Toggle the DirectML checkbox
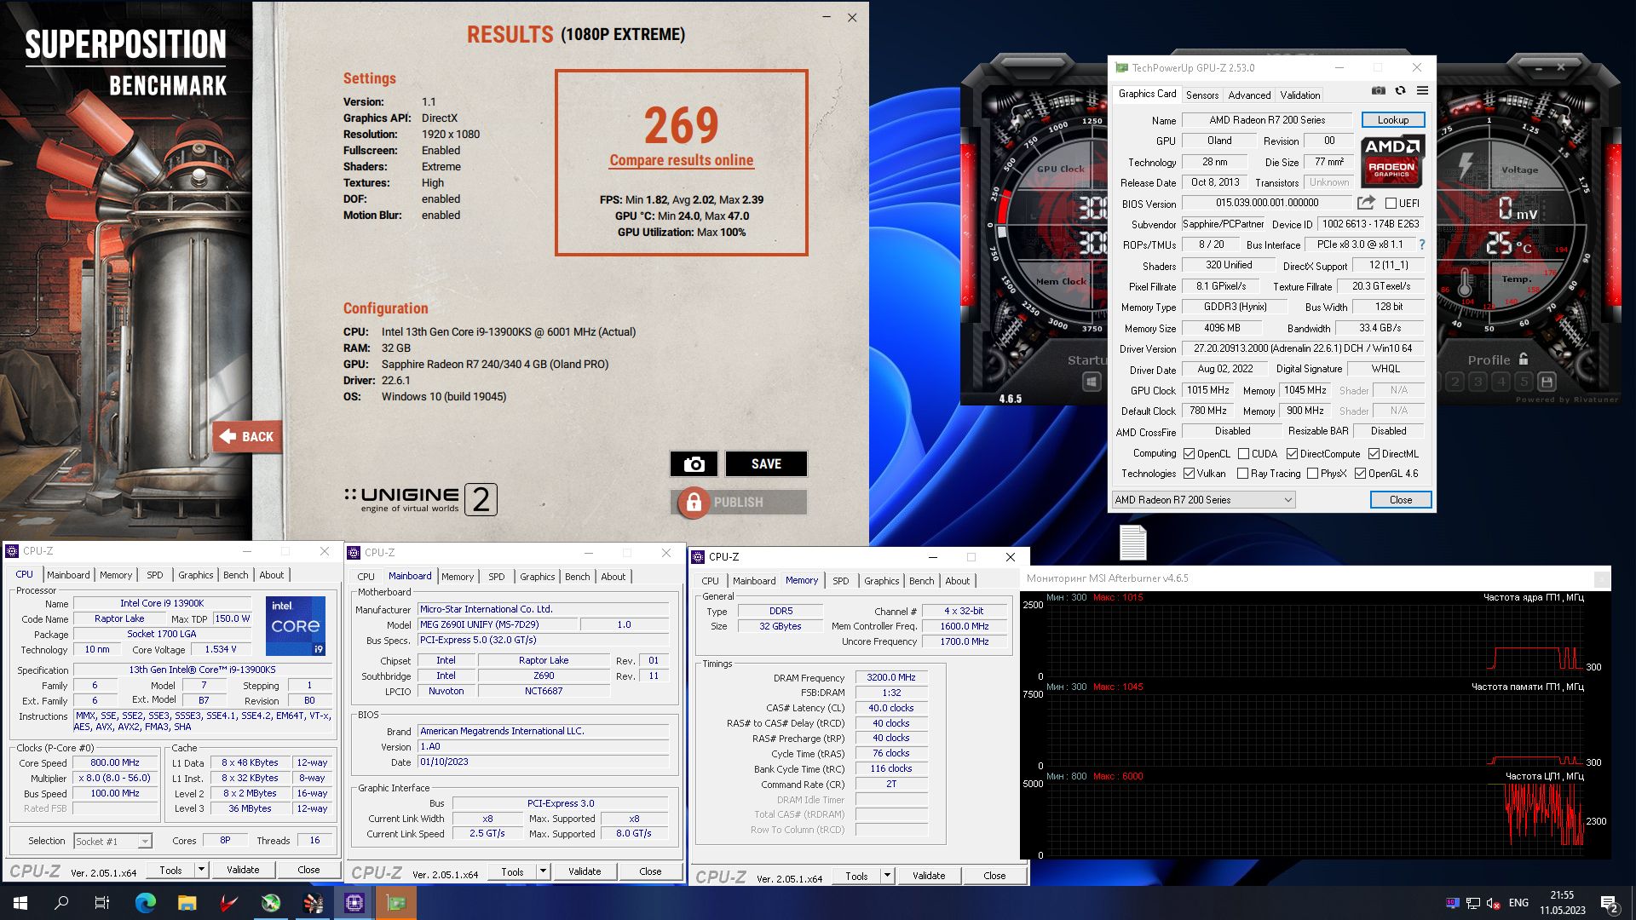The image size is (1636, 920). coord(1374,454)
